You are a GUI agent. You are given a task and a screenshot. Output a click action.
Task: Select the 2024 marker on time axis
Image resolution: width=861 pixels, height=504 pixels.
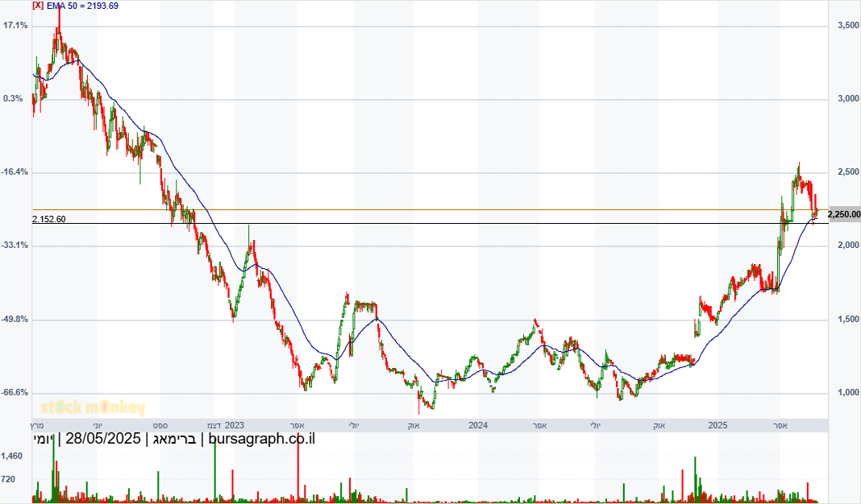(x=478, y=425)
